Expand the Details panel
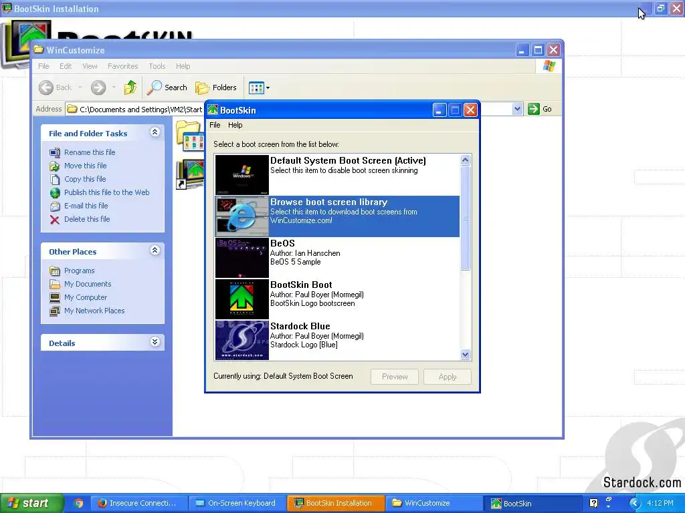Image resolution: width=685 pixels, height=513 pixels. pos(155,342)
